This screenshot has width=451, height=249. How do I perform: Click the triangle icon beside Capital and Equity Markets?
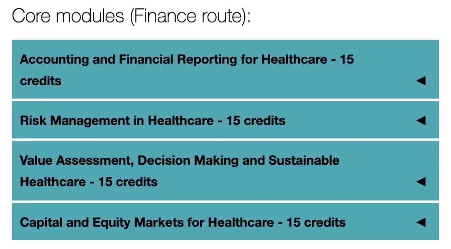coord(421,222)
